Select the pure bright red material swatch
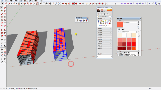161x90 pixels. coord(134,44)
